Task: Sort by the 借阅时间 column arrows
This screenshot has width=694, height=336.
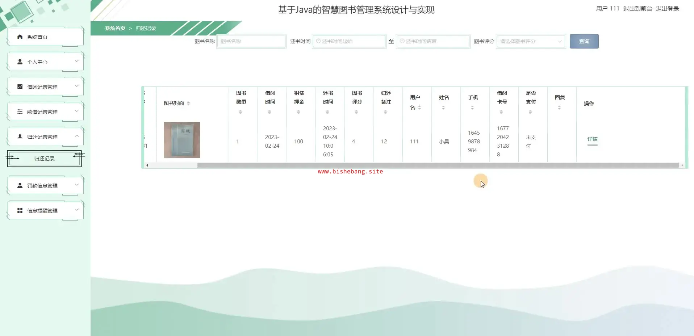Action: [x=269, y=112]
